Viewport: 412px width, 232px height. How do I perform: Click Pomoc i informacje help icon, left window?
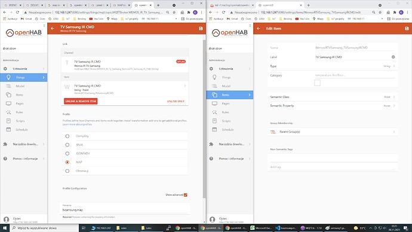click(5, 158)
